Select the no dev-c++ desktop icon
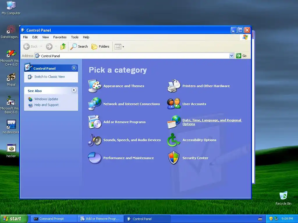The width and height of the screenshot is (298, 223). 11,127
